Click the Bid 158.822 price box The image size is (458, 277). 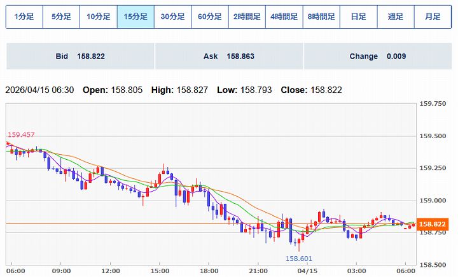pyautogui.click(x=80, y=57)
